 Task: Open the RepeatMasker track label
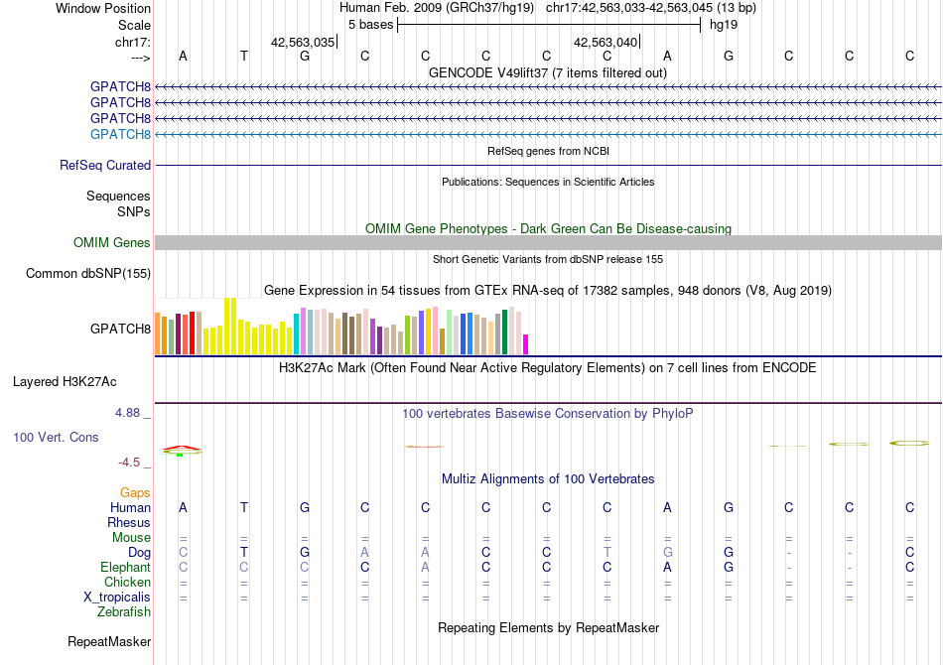[x=109, y=641]
